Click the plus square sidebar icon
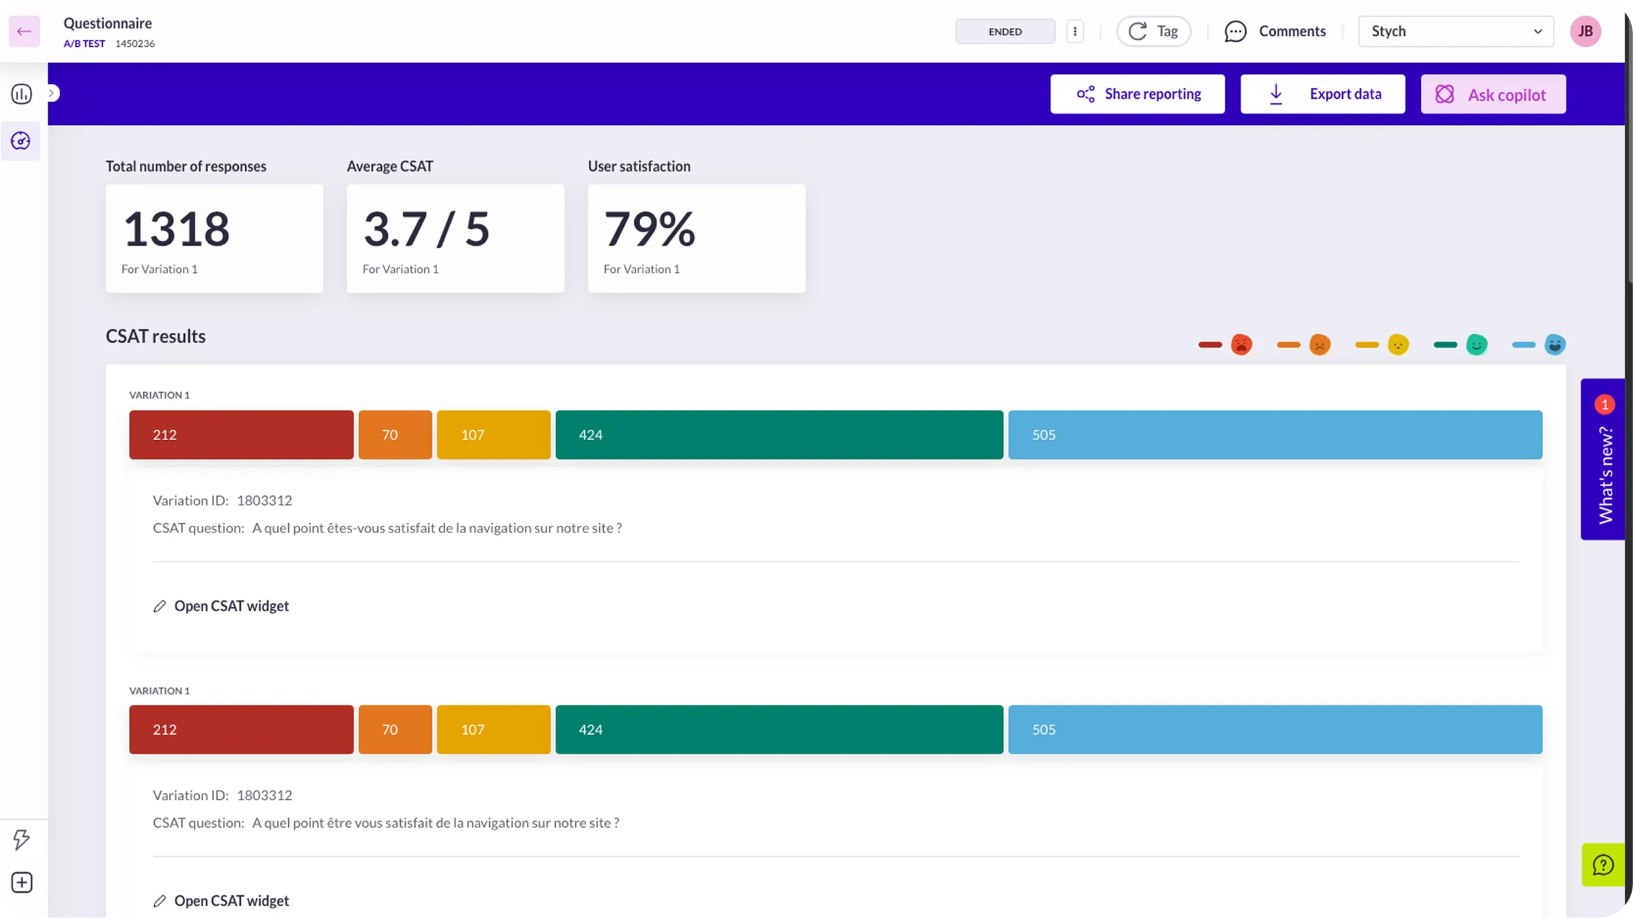 click(21, 882)
